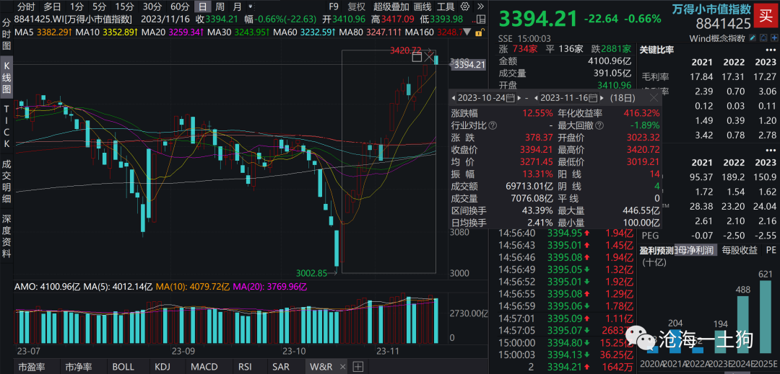Screen dimensions: 780x374
Task: Step end date 2023-11-16 forward with right arrow
Action: 601,98
